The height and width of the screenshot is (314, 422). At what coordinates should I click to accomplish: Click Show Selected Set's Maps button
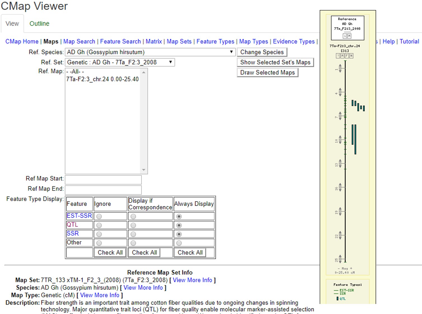tap(275, 62)
